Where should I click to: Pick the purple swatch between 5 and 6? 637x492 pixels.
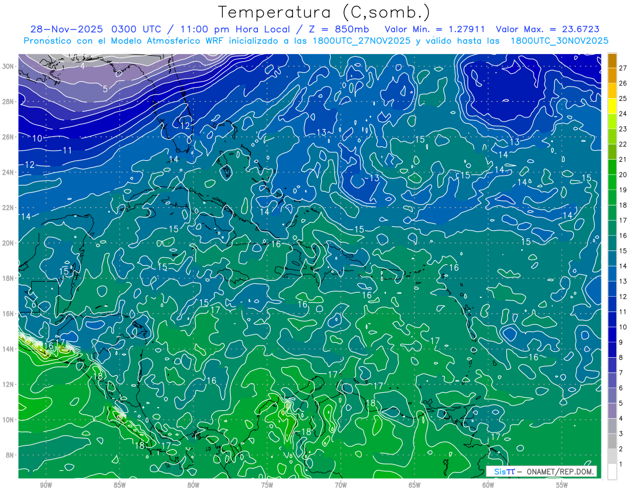coord(612,396)
